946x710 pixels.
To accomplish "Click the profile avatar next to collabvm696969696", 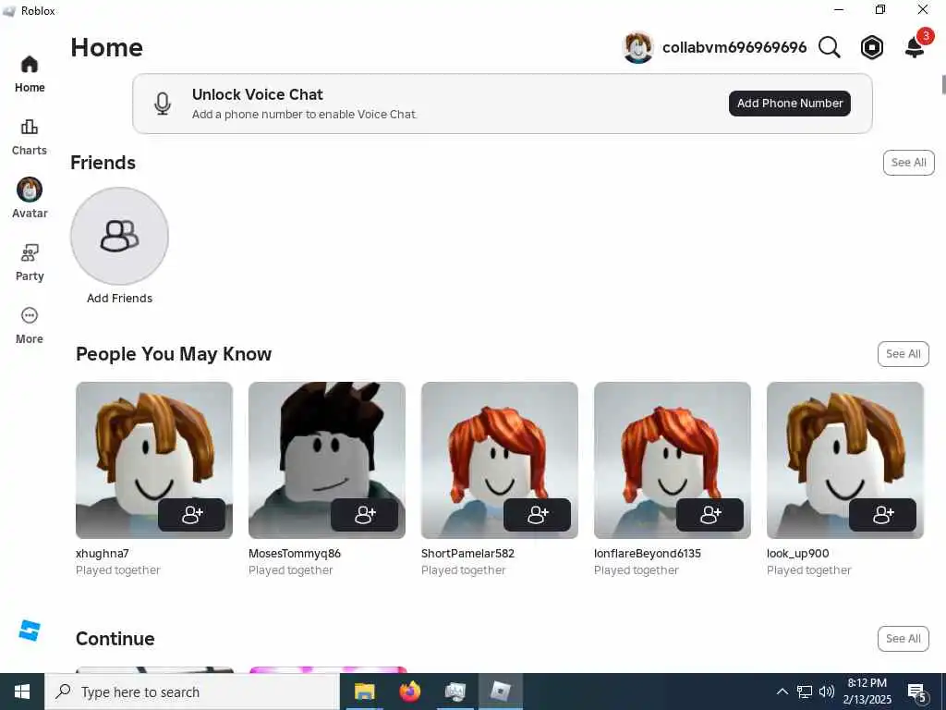I will (x=637, y=48).
